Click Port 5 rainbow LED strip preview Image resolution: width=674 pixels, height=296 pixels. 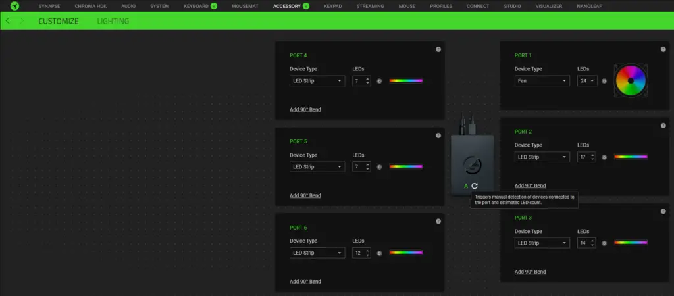point(405,166)
